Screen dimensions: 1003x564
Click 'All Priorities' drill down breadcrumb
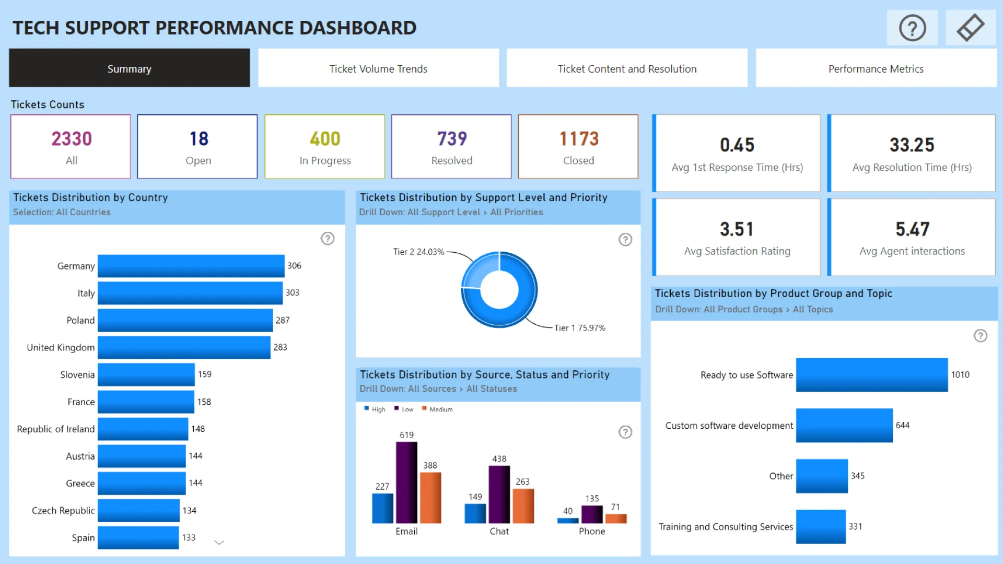[517, 212]
